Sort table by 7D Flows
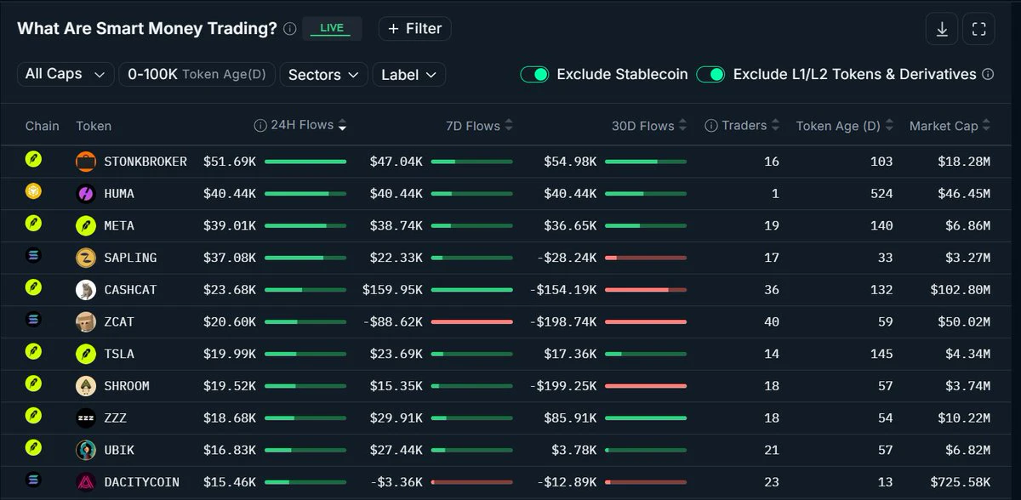This screenshot has height=500, width=1021. (509, 126)
